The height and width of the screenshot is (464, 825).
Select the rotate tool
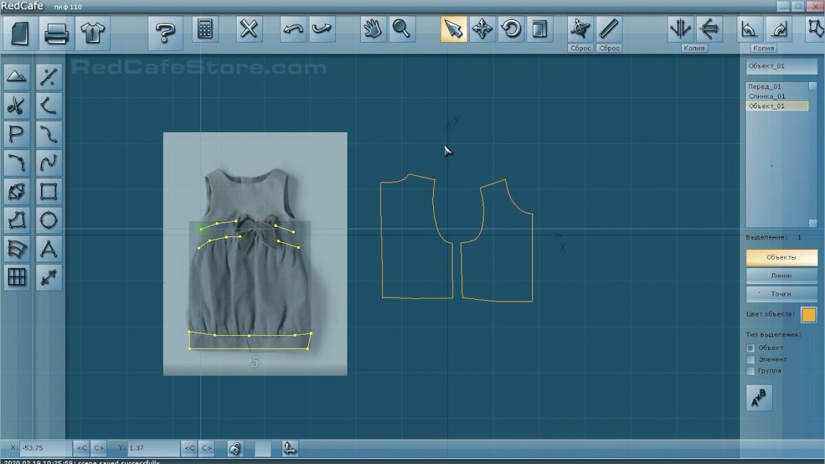coord(510,29)
